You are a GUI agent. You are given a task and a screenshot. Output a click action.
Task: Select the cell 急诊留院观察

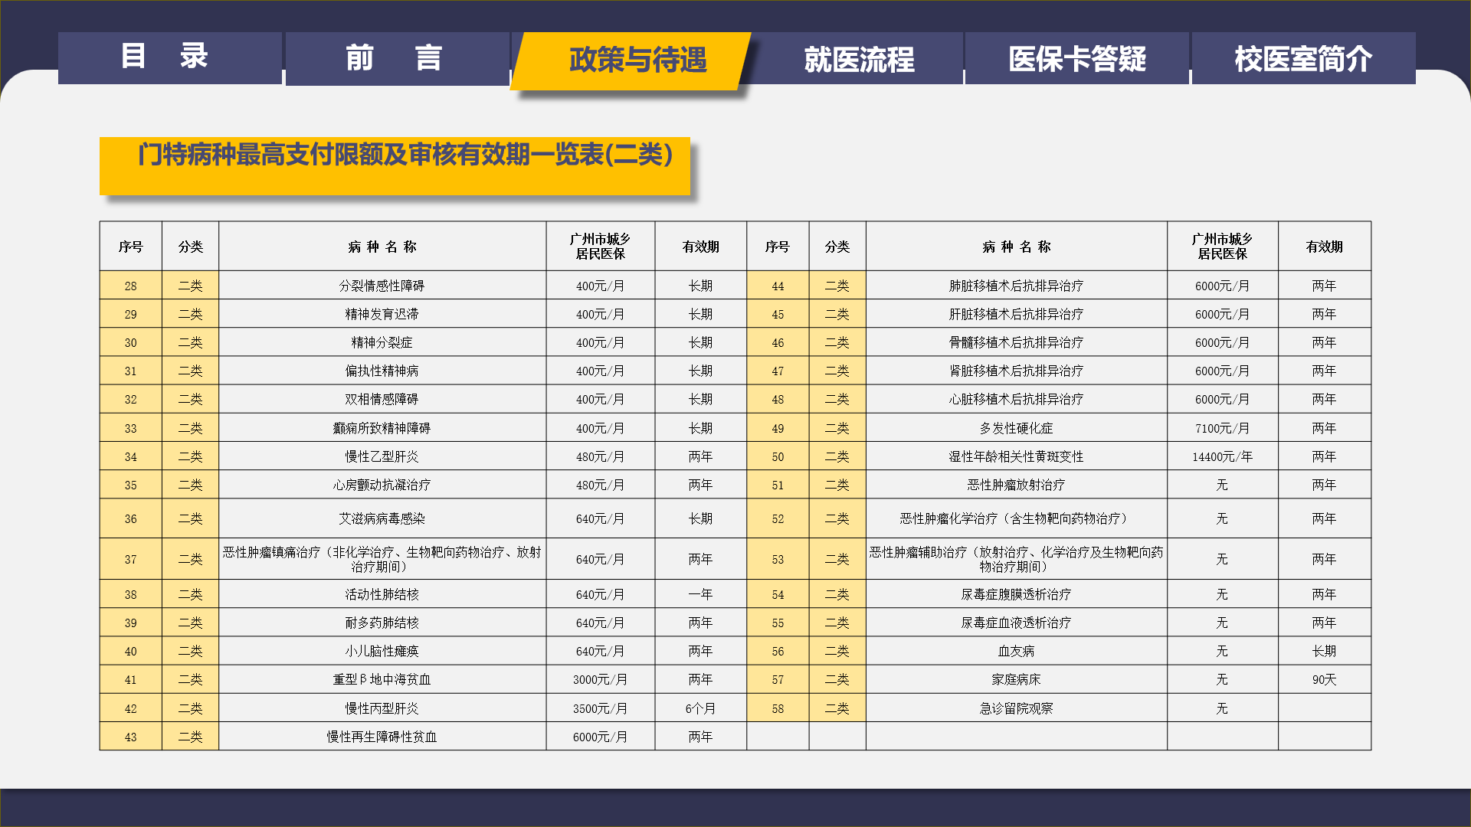coord(1017,708)
